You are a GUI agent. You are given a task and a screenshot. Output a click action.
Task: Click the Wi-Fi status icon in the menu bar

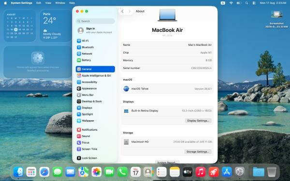[231, 3]
